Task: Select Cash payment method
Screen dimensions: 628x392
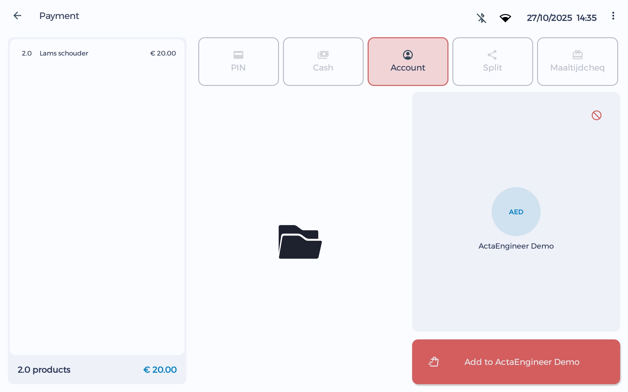Action: tap(323, 61)
